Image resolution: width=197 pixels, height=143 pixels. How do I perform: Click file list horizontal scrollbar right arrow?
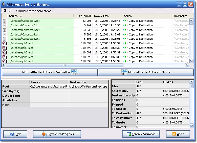pos(187,65)
